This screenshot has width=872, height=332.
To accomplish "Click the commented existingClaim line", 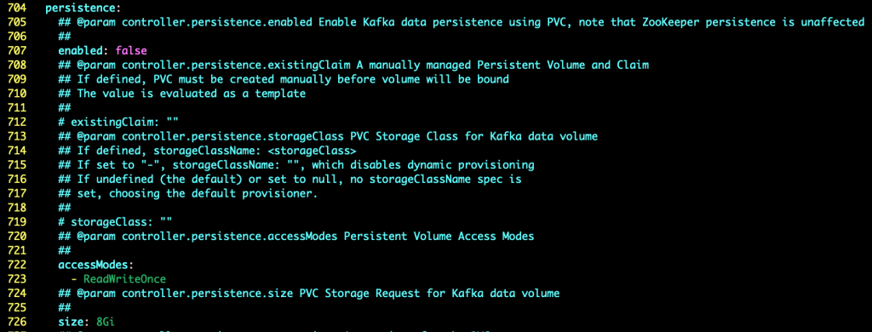I will pos(118,123).
